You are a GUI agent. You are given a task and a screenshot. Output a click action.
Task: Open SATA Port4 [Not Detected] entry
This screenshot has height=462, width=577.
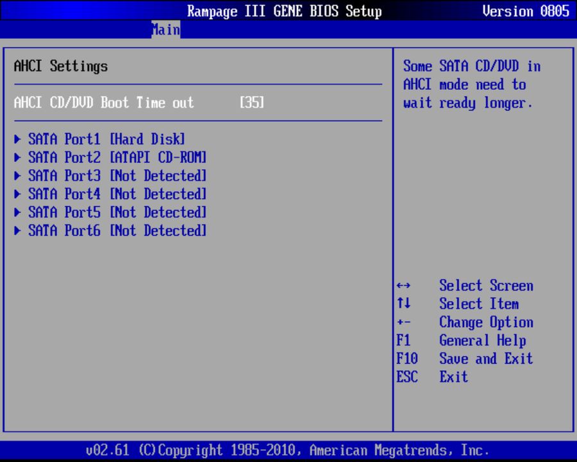(x=117, y=194)
